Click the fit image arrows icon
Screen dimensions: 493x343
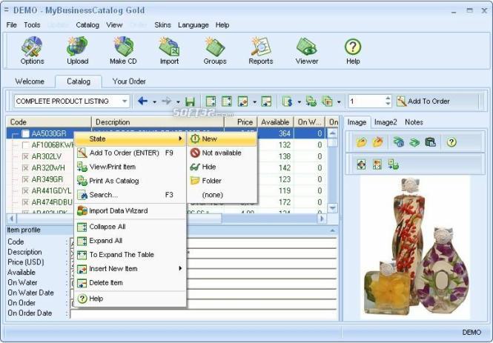pos(361,164)
